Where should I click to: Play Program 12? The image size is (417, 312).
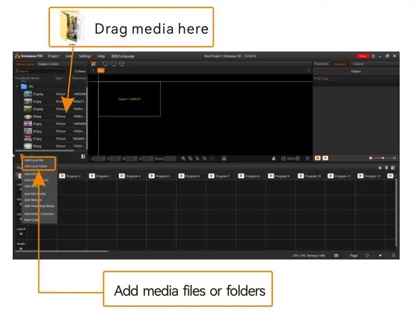(360, 176)
